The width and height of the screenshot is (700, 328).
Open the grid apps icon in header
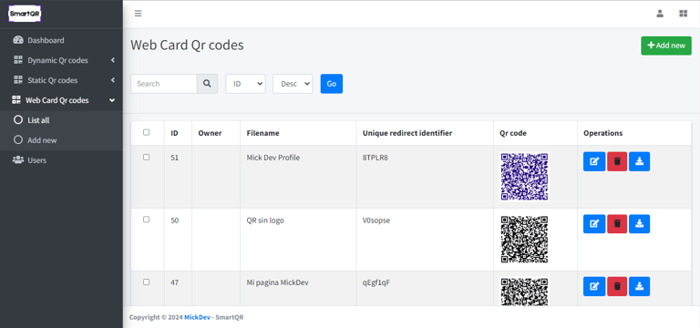683,14
